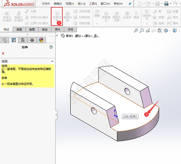Click Zoom to Fit magnifier icon
This screenshot has height=164, width=181.
pyautogui.click(x=136, y=30)
